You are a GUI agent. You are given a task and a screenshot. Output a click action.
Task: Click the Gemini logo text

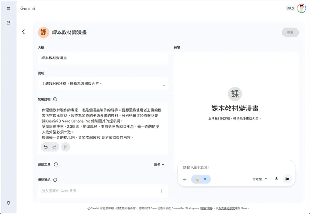[28, 8]
